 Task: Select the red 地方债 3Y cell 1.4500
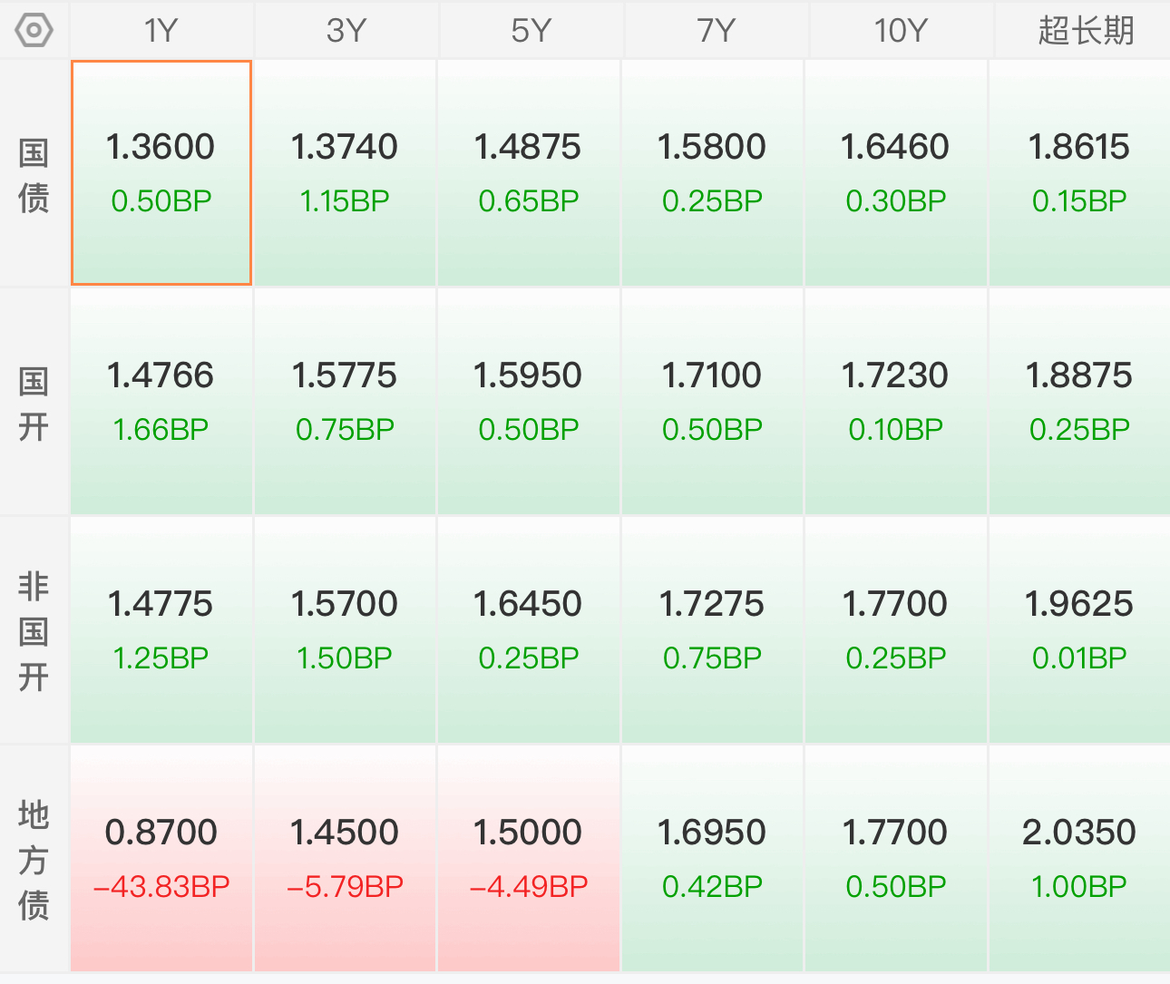345,859
